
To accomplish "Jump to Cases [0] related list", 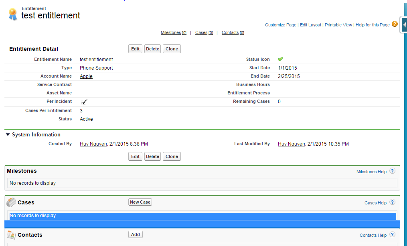I will tap(204, 33).
